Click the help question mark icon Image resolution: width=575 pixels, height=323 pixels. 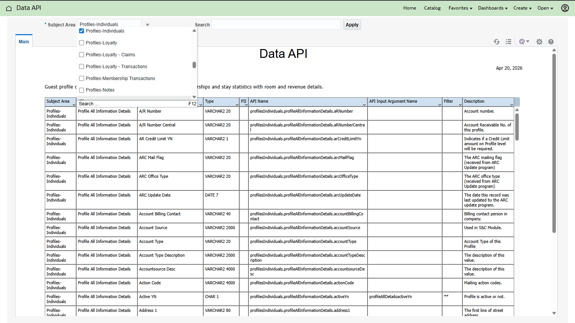click(x=551, y=42)
